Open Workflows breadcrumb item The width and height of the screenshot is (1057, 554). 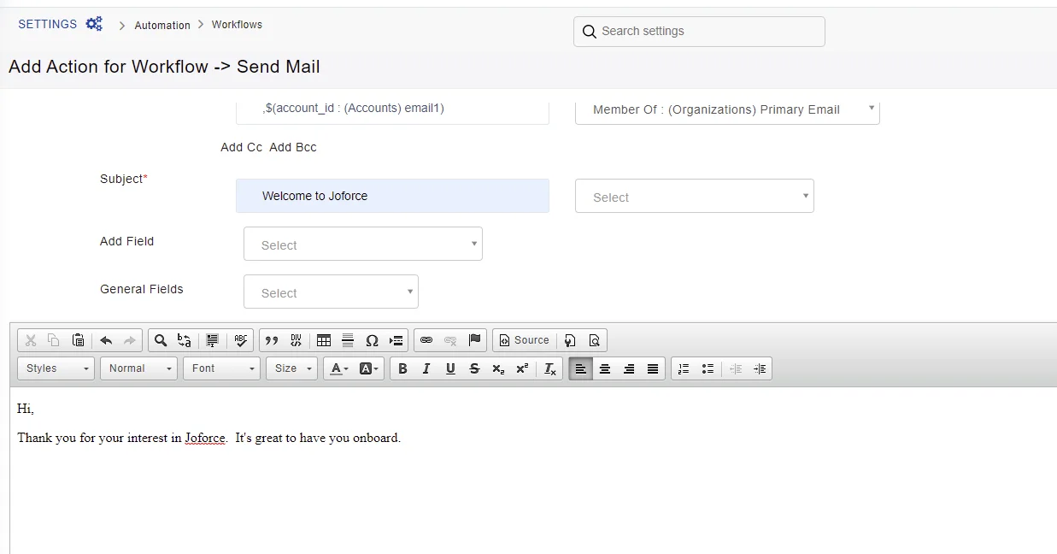tap(237, 25)
